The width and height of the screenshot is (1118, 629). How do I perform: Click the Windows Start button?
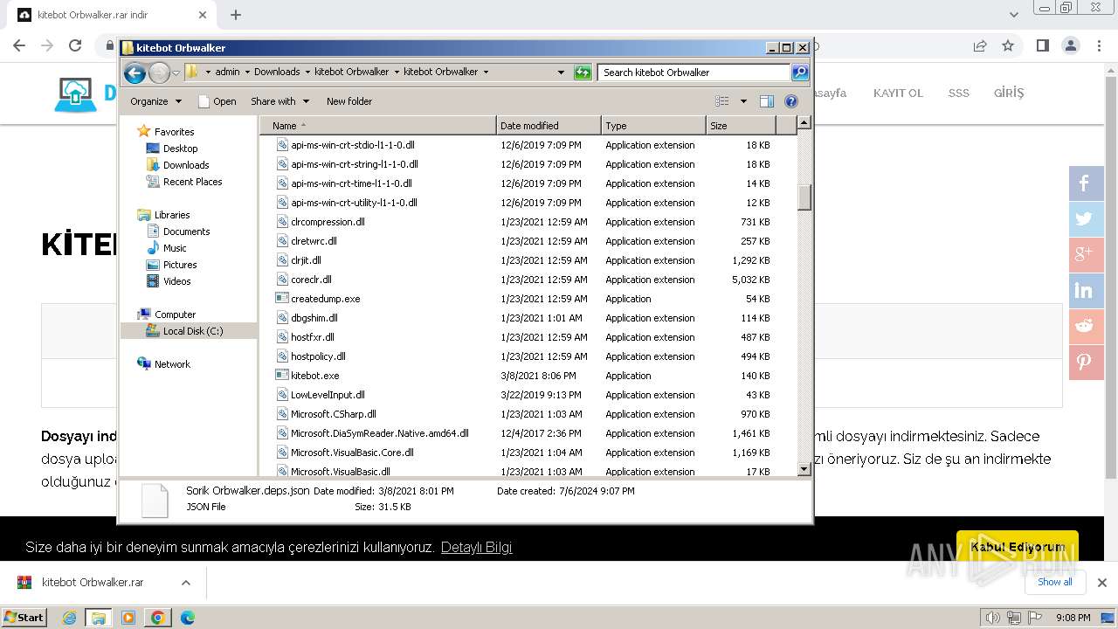tap(24, 618)
